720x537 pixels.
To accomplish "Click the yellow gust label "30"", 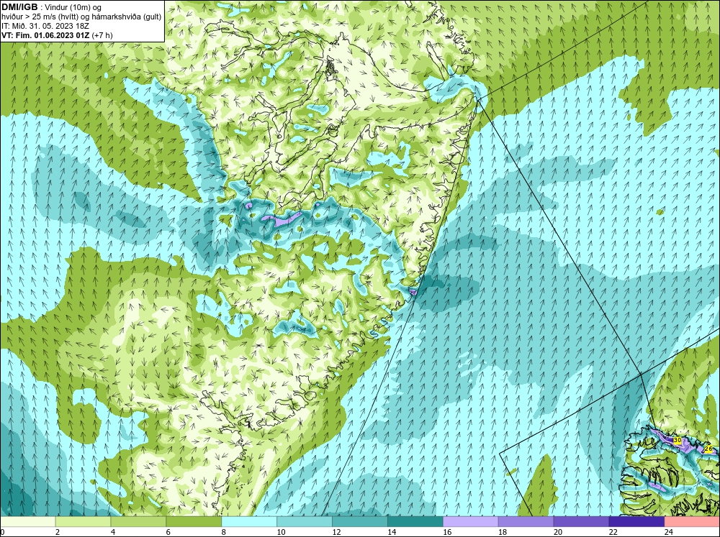I will [x=678, y=440].
